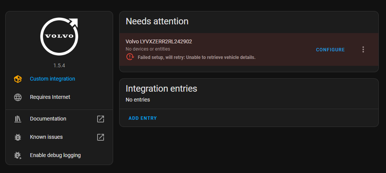Click the Known issues bug icon

point(18,137)
